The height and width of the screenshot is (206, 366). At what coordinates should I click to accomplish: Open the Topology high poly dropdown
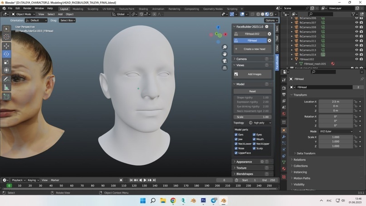pyautogui.click(x=260, y=123)
